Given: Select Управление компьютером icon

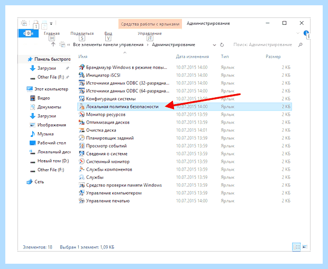Looking at the screenshot, I should pyautogui.click(x=81, y=193).
